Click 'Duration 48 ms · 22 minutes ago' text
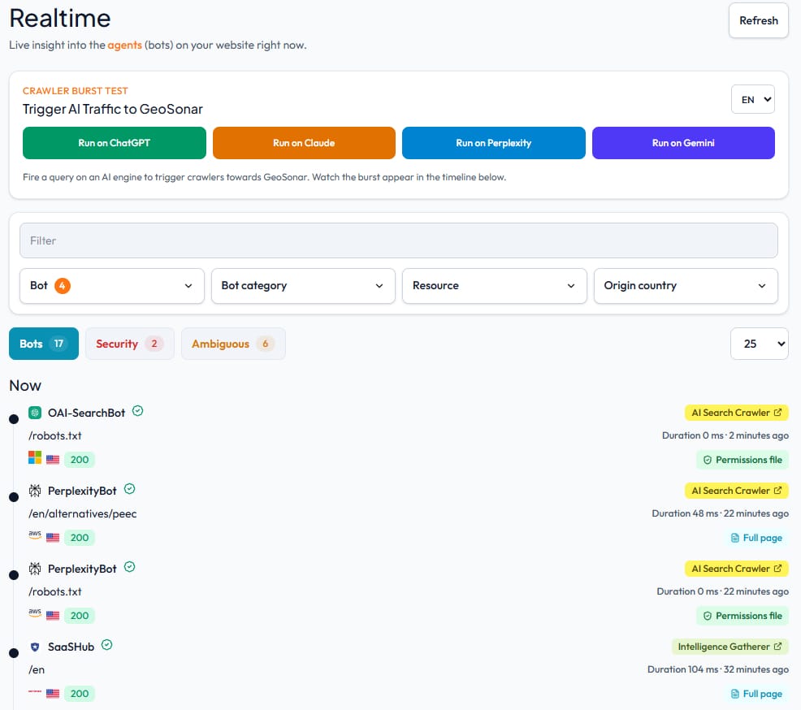 tap(720, 513)
